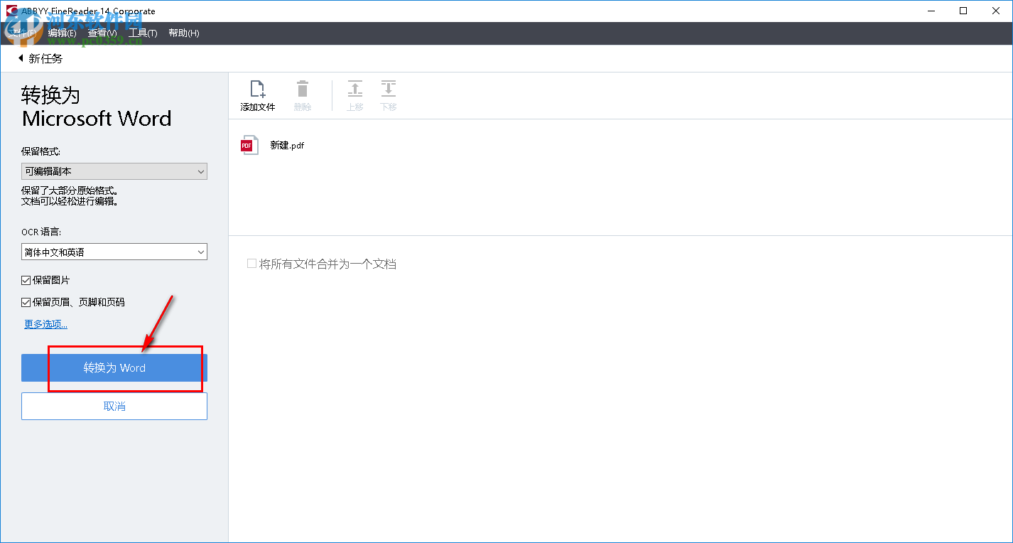Click the 删除 (Delete) trash icon
1013x543 pixels.
[303, 92]
